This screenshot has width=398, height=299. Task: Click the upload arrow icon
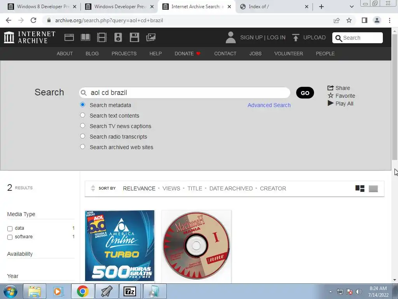pyautogui.click(x=295, y=37)
